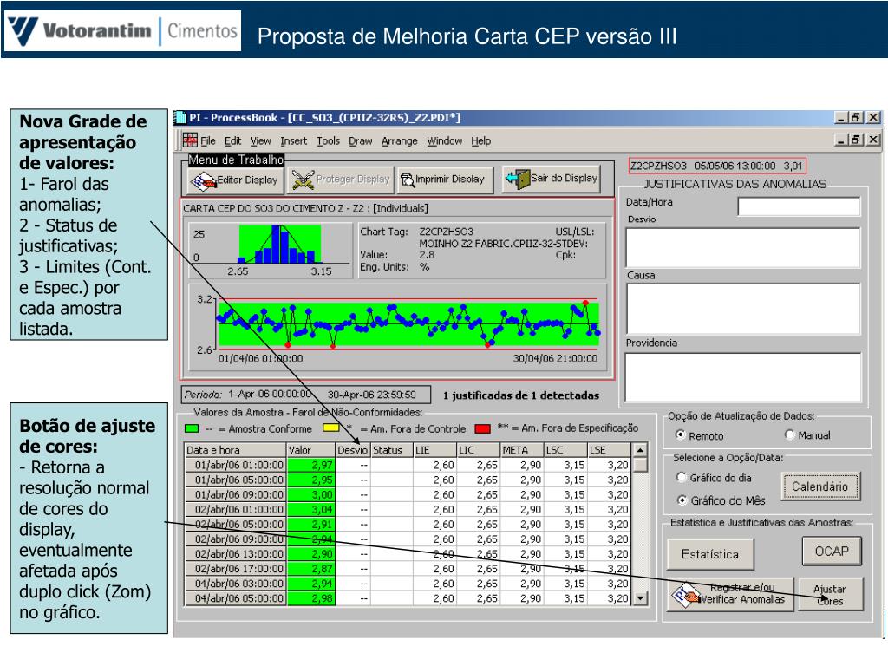Image resolution: width=888 pixels, height=666 pixels.
Task: Click the PI ProcessBook title bar icon
Action: tap(180, 117)
